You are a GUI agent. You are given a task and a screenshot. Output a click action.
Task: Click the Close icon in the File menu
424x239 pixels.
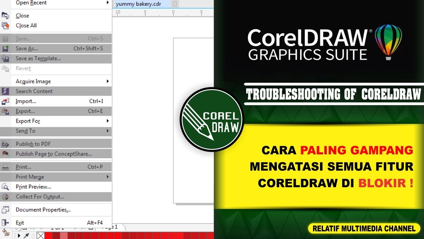click(5, 16)
